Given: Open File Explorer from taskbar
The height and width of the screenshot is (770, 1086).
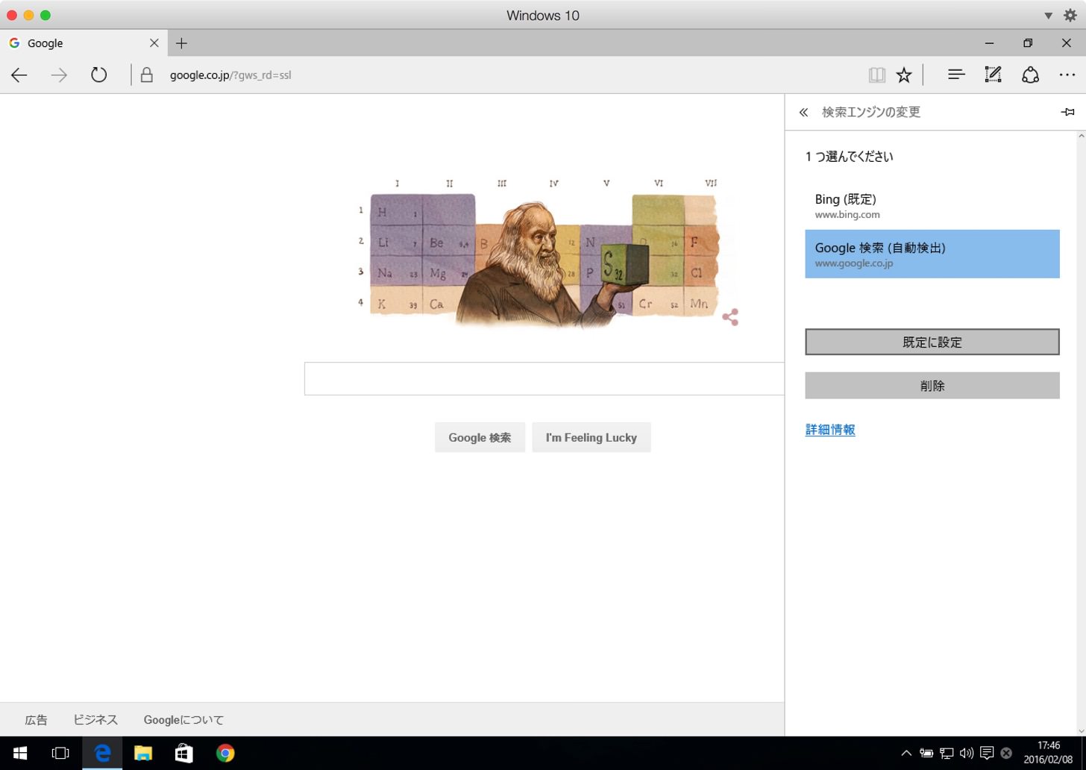Looking at the screenshot, I should [x=143, y=753].
